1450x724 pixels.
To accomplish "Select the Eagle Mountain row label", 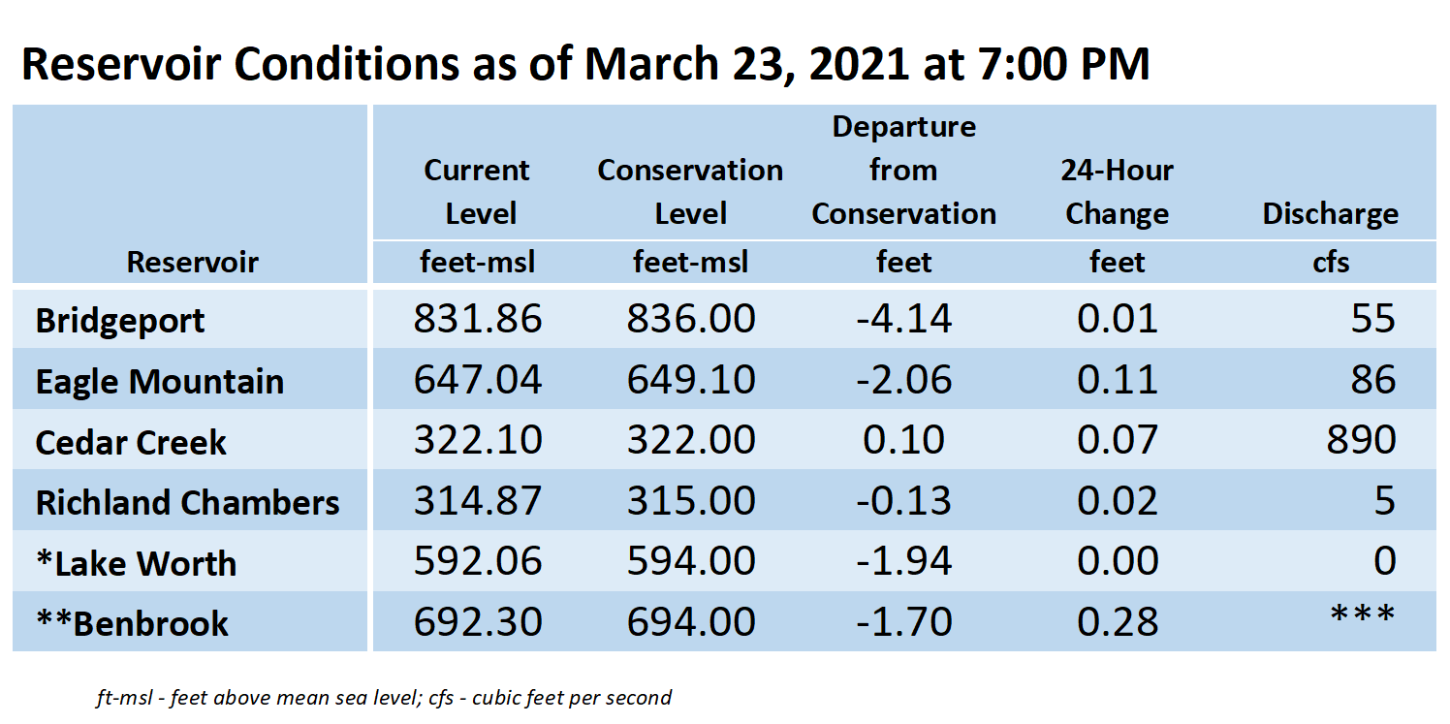I will pyautogui.click(x=160, y=381).
